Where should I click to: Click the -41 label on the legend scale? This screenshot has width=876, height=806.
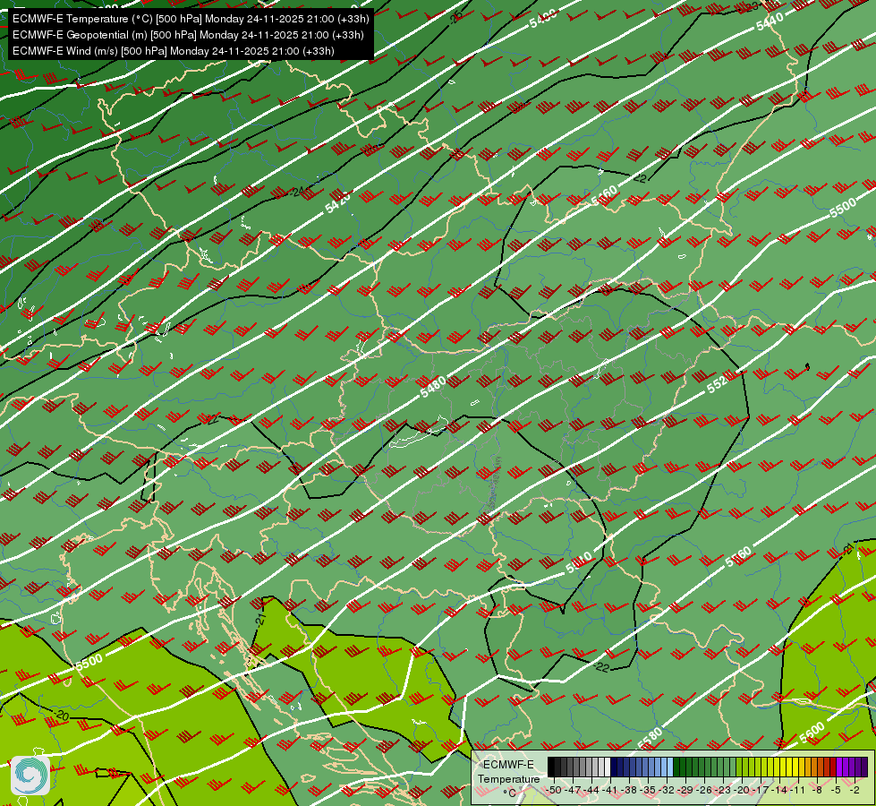coord(609,790)
